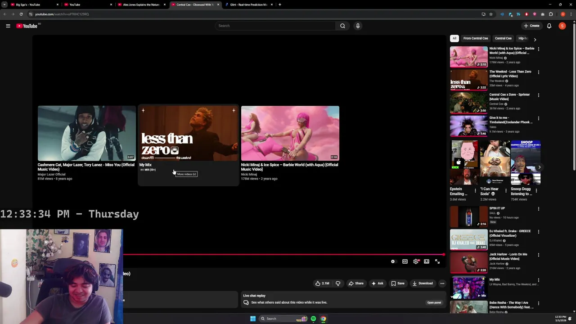Open the Snoop Dogg listening Short
Viewport: 576px width, 324px height.
(x=526, y=162)
